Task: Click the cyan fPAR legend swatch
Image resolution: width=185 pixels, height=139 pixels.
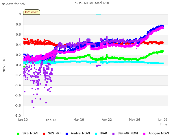Action: click(x=96, y=133)
